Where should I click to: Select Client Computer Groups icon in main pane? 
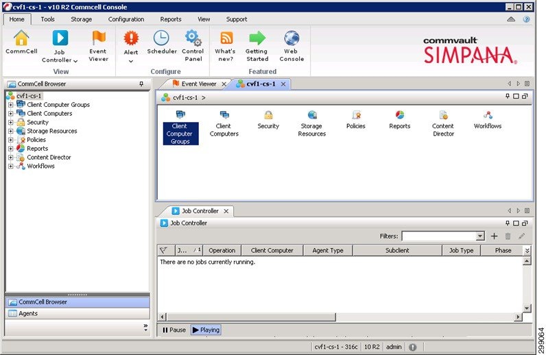pyautogui.click(x=180, y=114)
